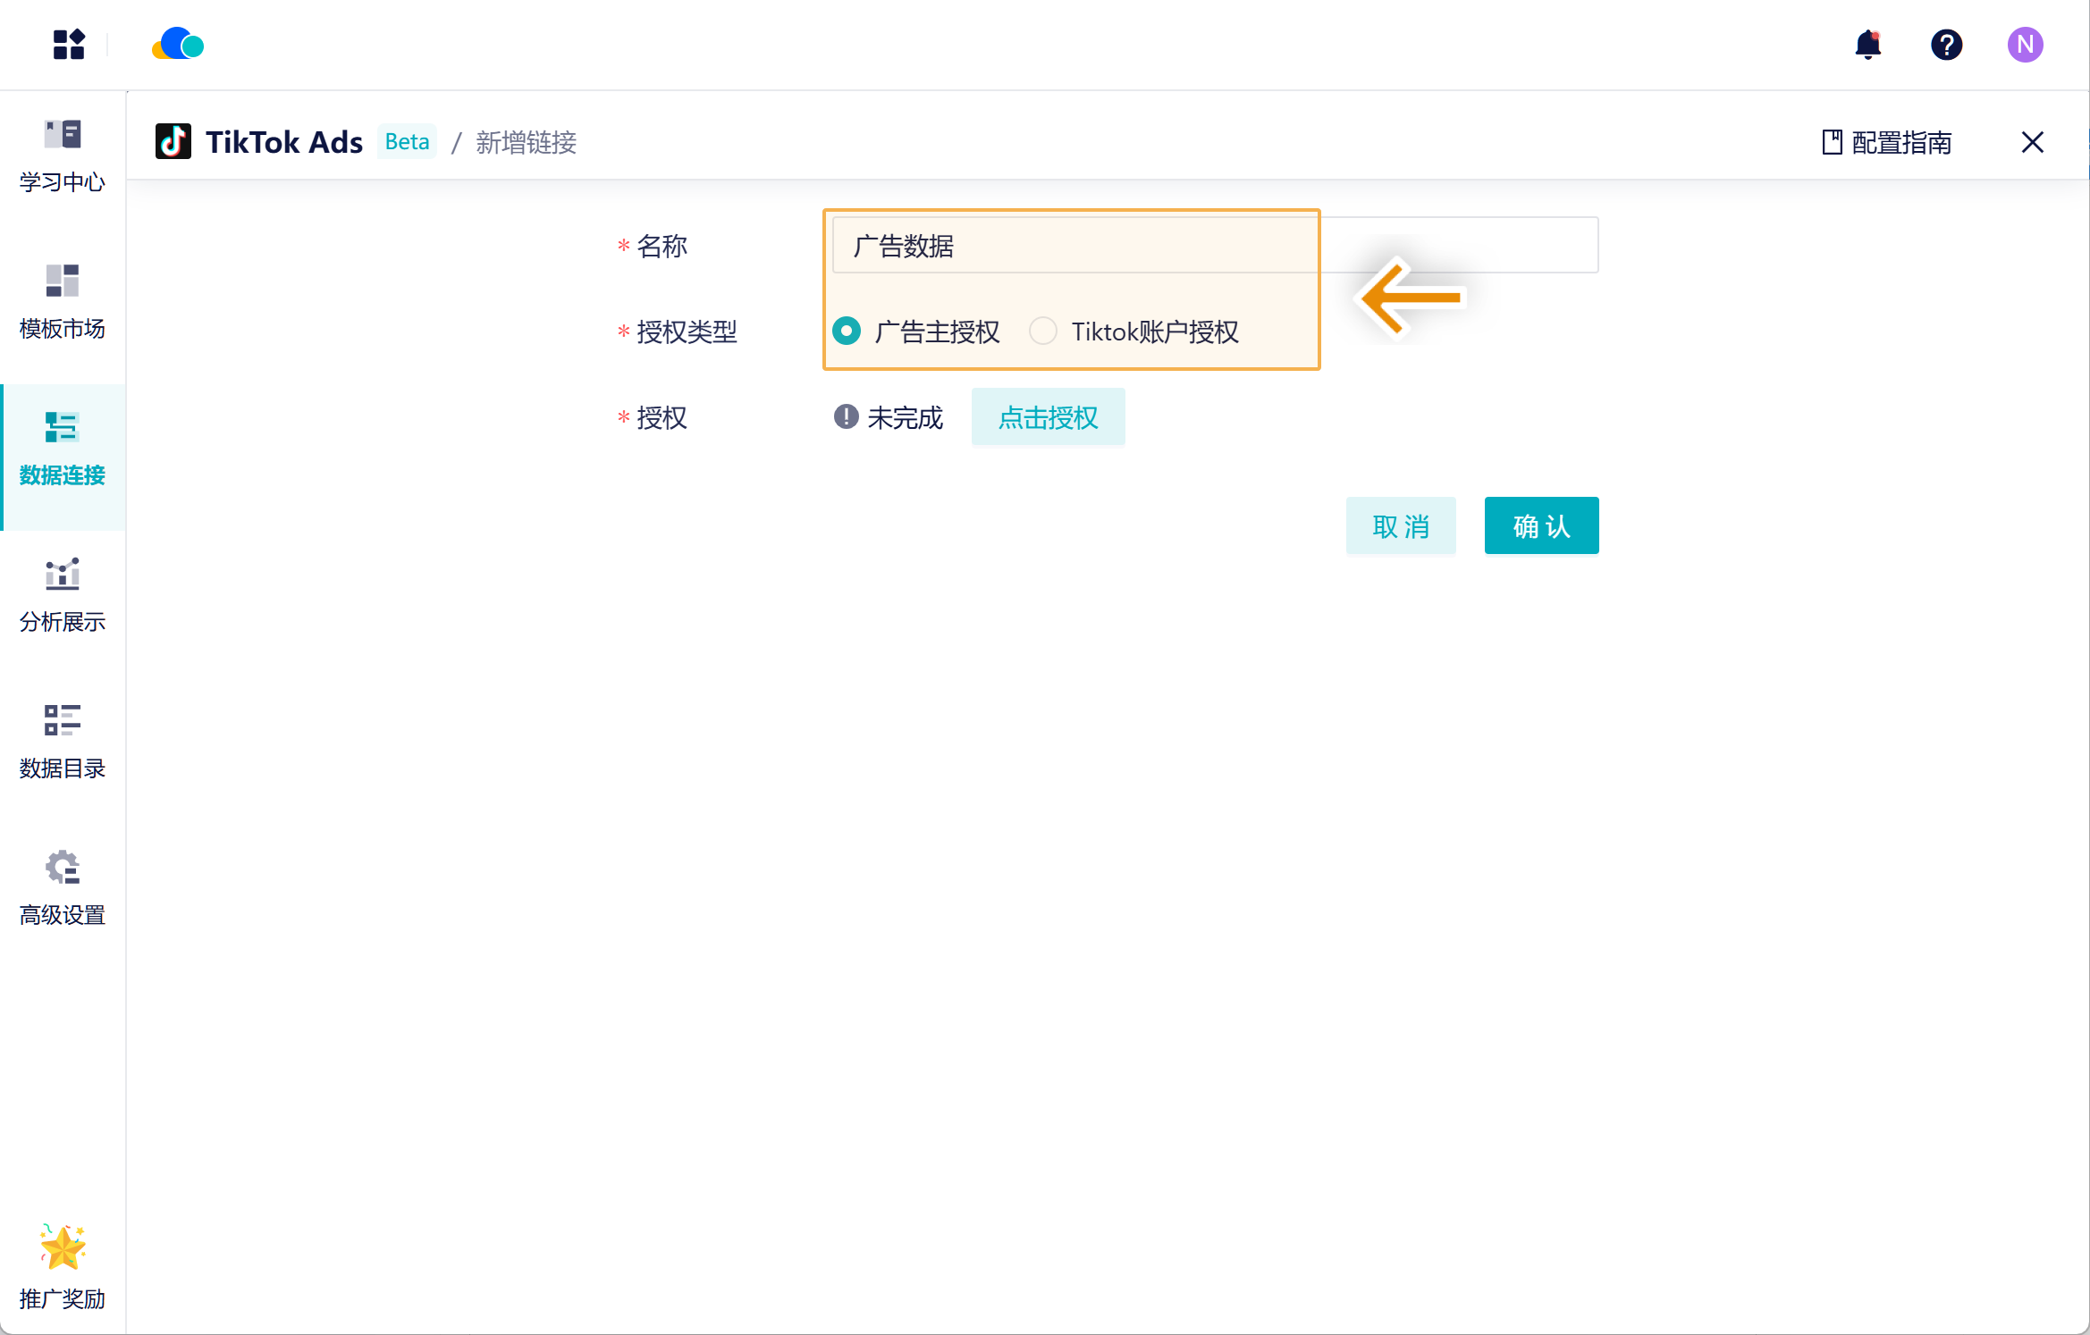Screen dimensions: 2090x1335
Task: Click the 点击授权 button
Action: (1048, 417)
